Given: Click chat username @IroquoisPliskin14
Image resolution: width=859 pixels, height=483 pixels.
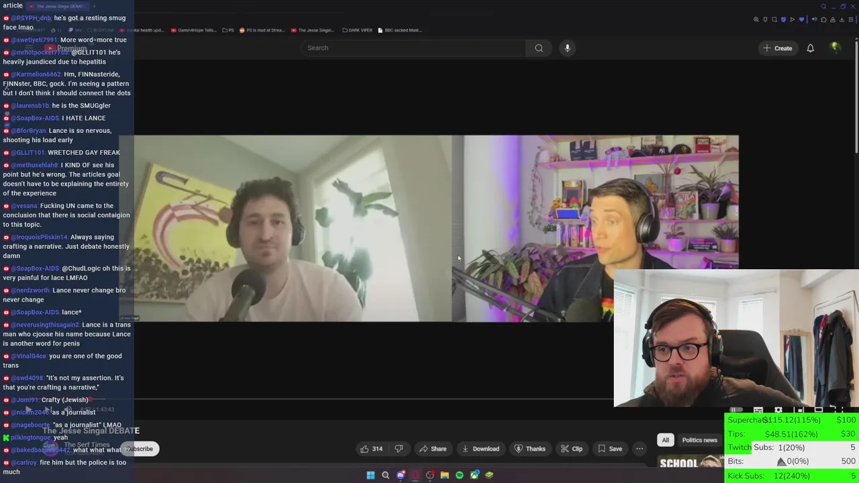Looking at the screenshot, I should click(x=39, y=237).
